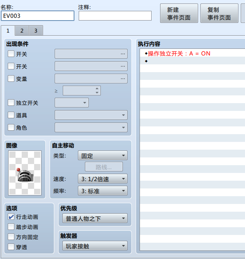The image size is (245, 259).
Task: Open the first 开关 selector ellipsis field
Action: click(x=91, y=54)
